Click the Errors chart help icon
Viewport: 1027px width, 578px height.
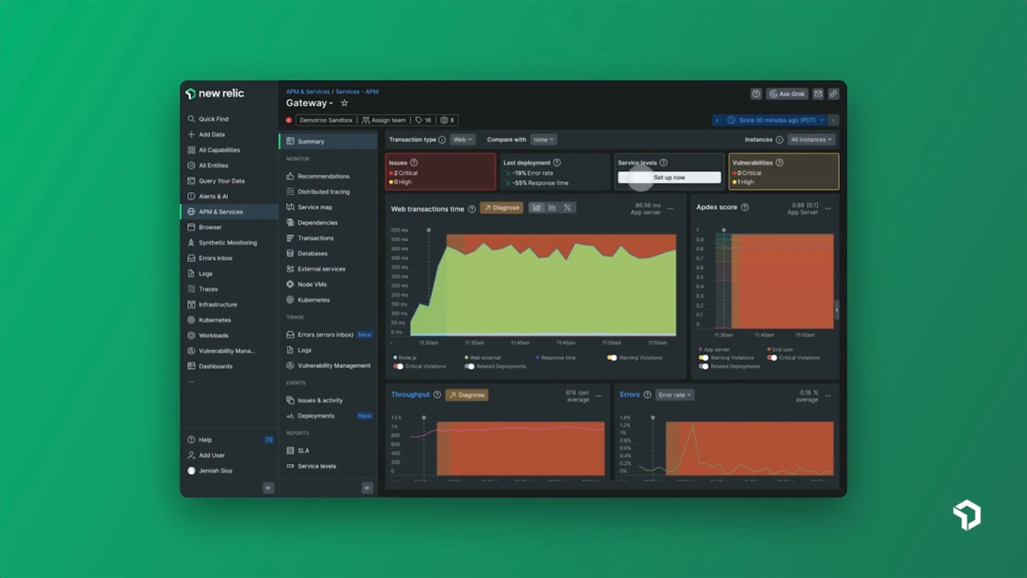click(x=647, y=394)
